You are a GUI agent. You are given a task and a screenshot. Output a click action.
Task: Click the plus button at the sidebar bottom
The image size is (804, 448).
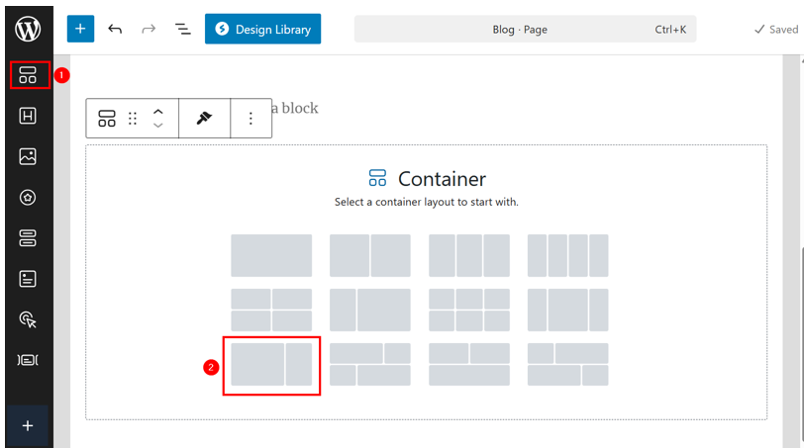pyautogui.click(x=28, y=426)
